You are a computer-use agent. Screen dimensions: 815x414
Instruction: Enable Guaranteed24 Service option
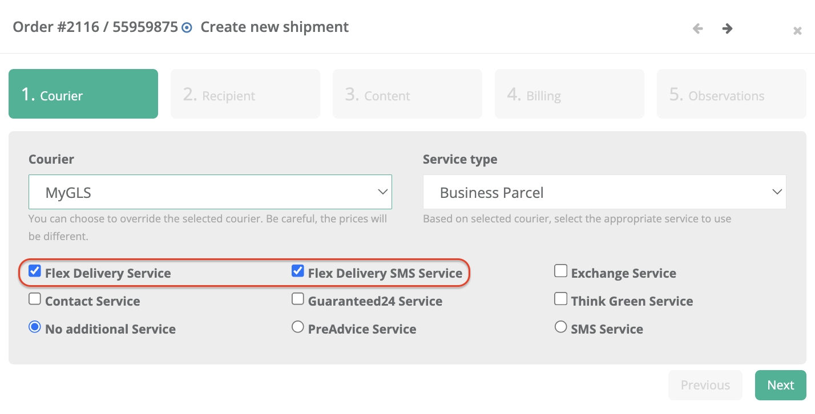click(297, 299)
